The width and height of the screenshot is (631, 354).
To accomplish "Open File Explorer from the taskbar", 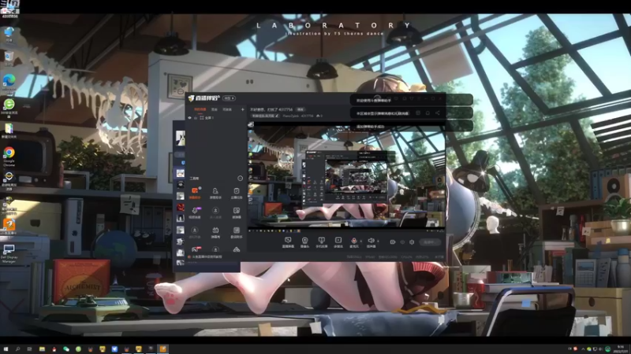I will [42, 349].
